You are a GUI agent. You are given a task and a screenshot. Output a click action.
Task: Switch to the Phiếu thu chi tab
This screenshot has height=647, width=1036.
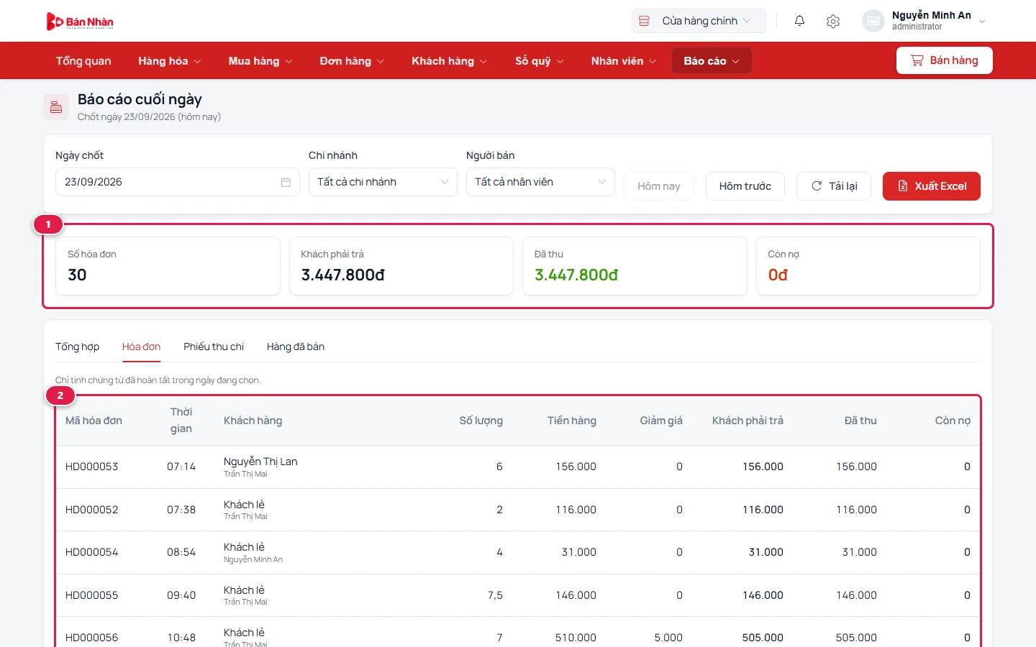coord(214,347)
